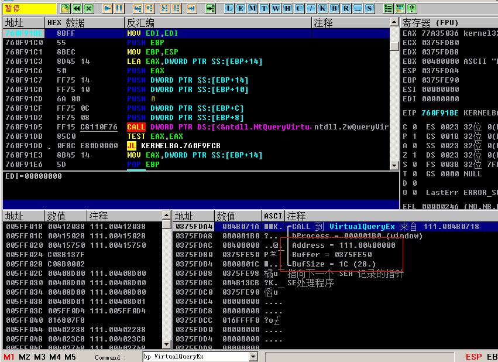Click the Restart program rewind icon

(77, 8)
